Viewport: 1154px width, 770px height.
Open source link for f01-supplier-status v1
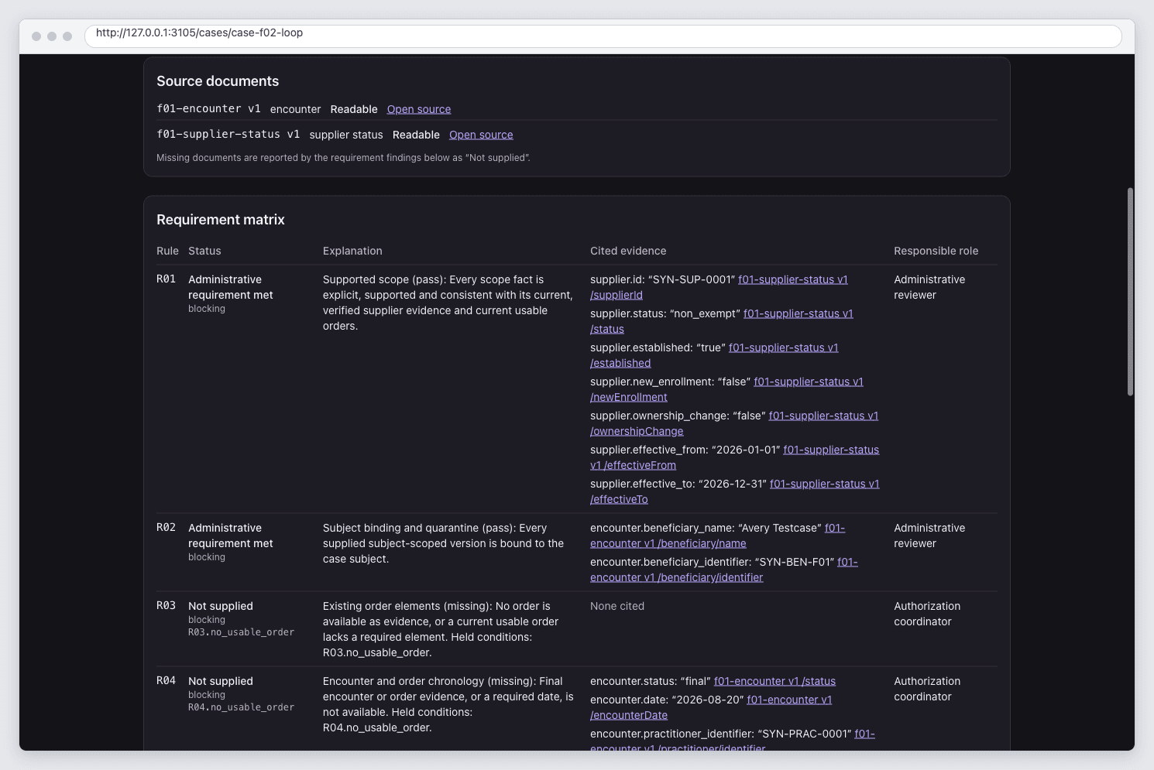(481, 135)
